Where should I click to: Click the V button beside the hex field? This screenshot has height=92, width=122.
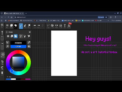(x=8, y=42)
